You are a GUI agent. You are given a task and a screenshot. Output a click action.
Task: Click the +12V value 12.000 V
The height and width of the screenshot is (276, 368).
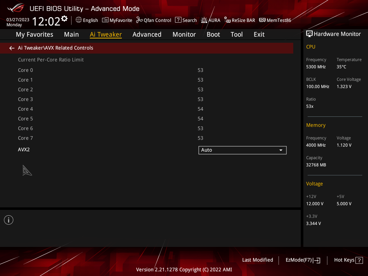tap(315, 204)
